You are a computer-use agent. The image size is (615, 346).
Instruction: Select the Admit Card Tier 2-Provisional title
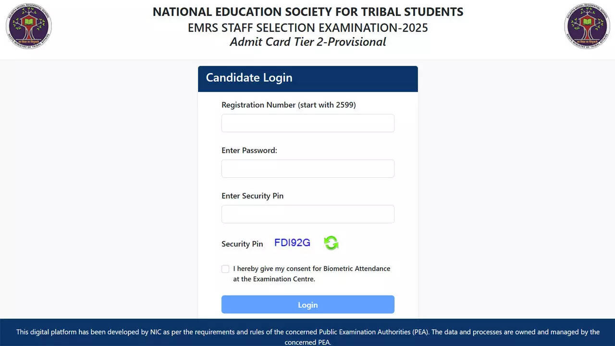[x=307, y=42]
